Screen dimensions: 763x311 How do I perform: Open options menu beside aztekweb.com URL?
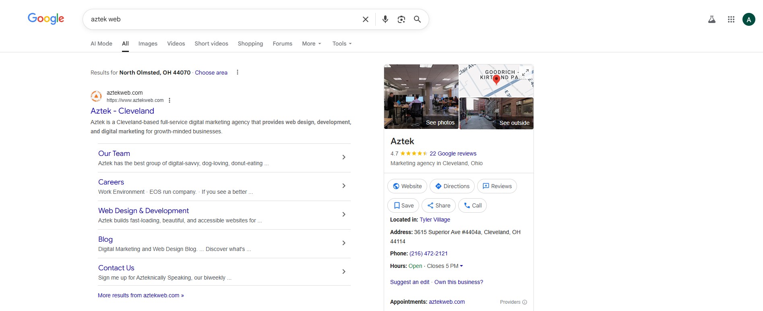click(x=170, y=100)
